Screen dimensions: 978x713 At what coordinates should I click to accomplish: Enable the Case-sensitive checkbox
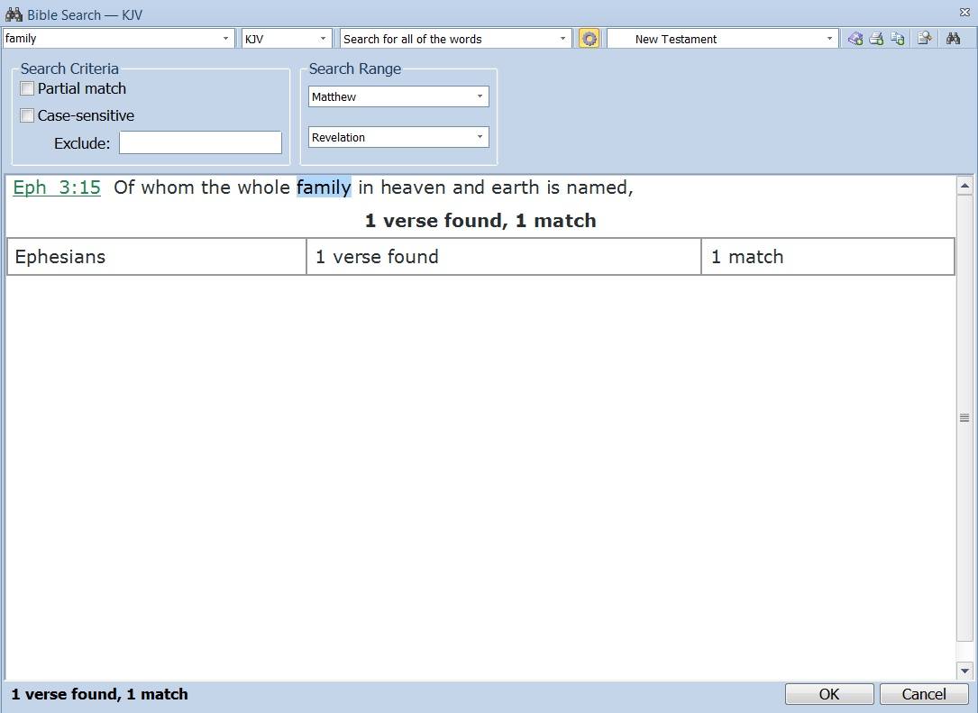coord(27,115)
